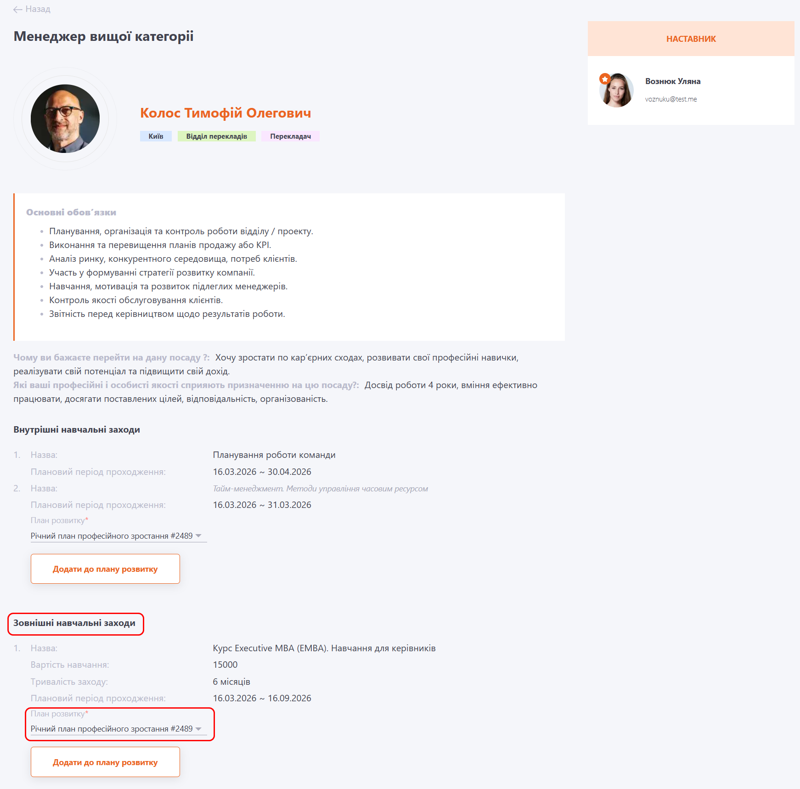This screenshot has width=800, height=789.
Task: Click mentor Вознюк Уляна's photo
Action: point(617,90)
